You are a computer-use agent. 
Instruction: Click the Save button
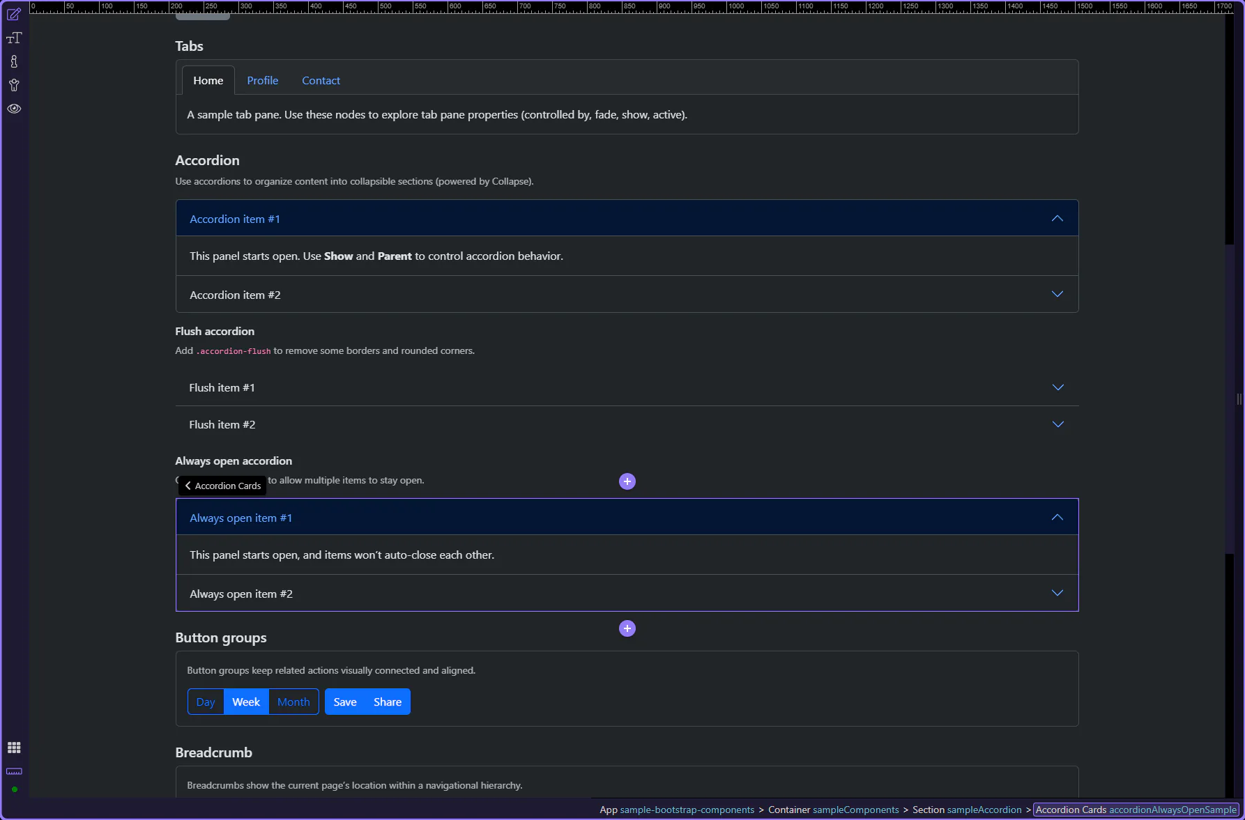click(345, 702)
